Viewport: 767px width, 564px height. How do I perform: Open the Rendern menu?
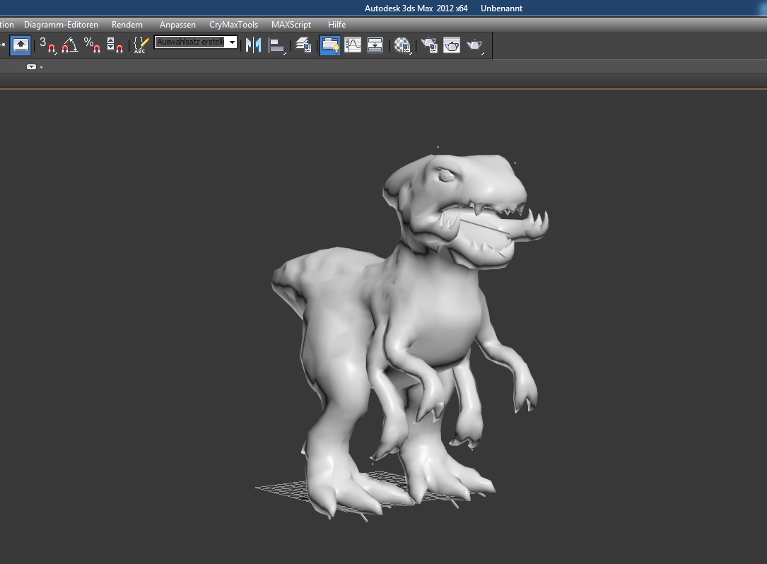(x=127, y=25)
